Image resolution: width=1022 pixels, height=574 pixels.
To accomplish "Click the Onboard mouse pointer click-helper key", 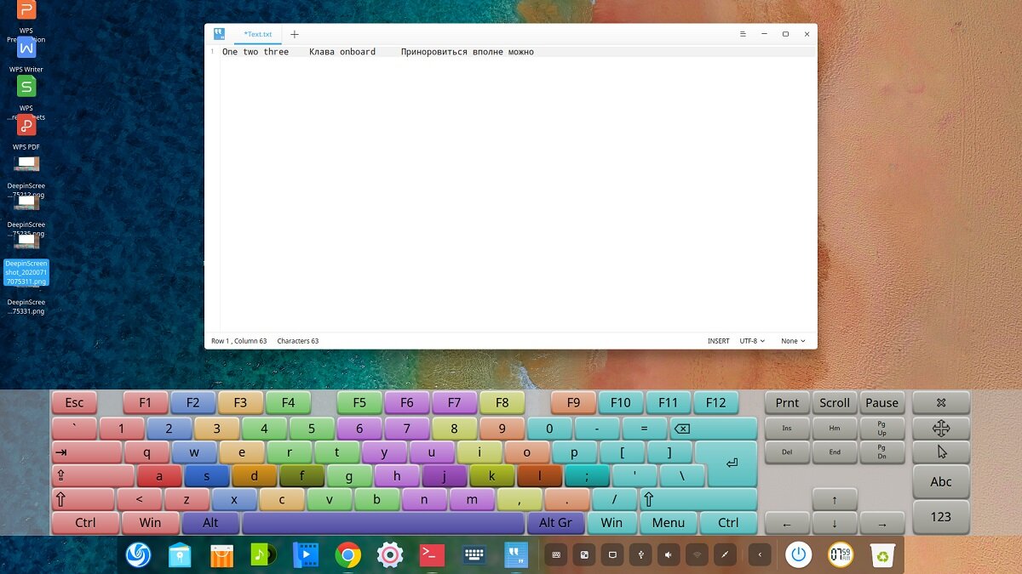I will (941, 452).
